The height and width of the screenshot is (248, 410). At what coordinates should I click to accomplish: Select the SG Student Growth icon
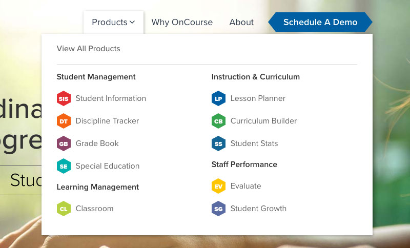(x=218, y=209)
